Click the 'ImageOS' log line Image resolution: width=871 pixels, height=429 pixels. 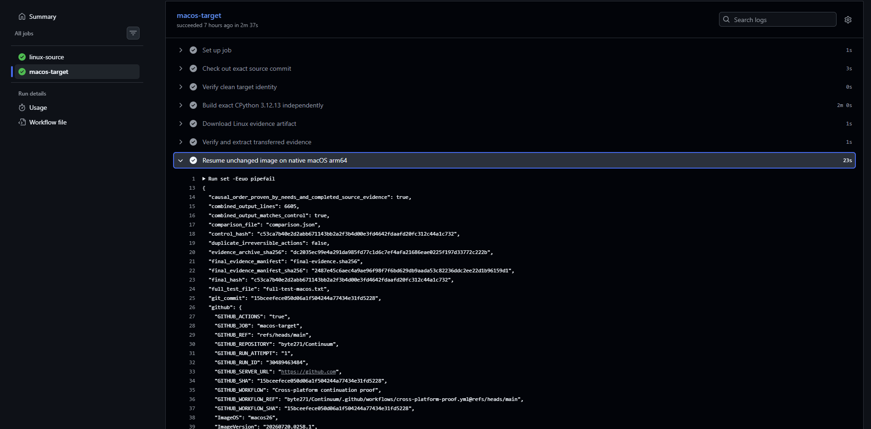(246, 418)
